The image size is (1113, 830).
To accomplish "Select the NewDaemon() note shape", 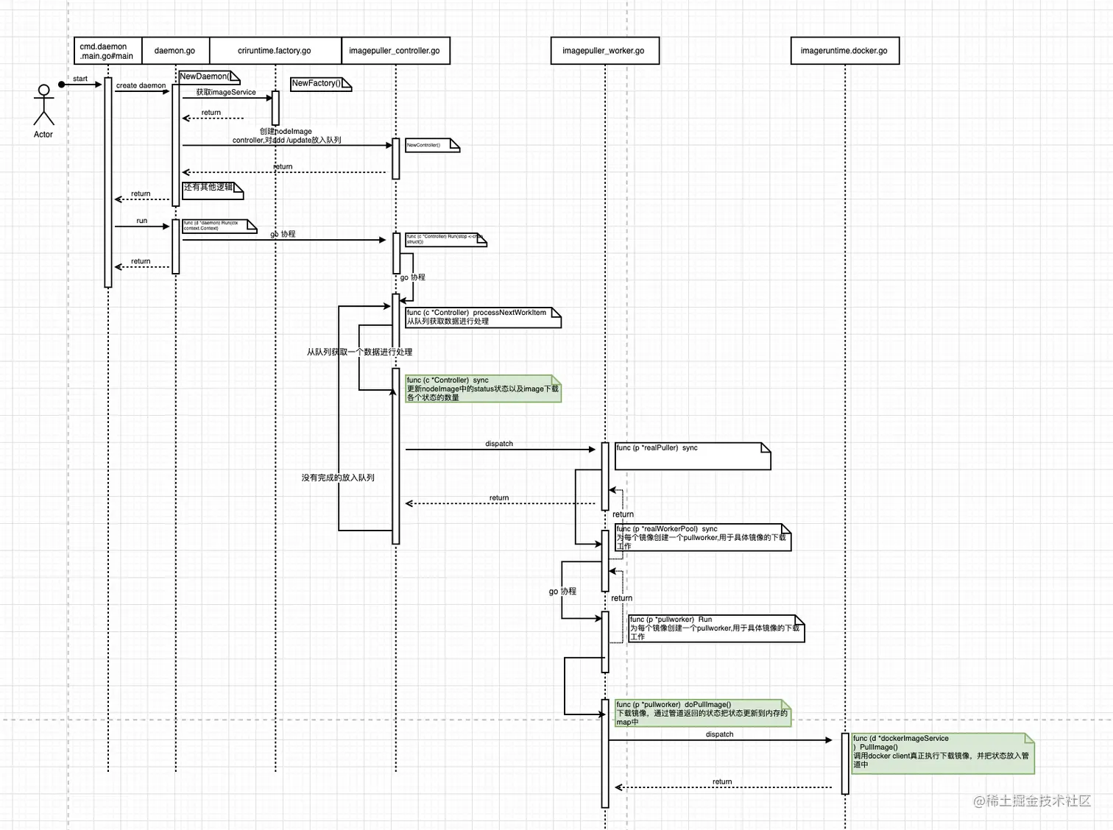I will coord(208,76).
